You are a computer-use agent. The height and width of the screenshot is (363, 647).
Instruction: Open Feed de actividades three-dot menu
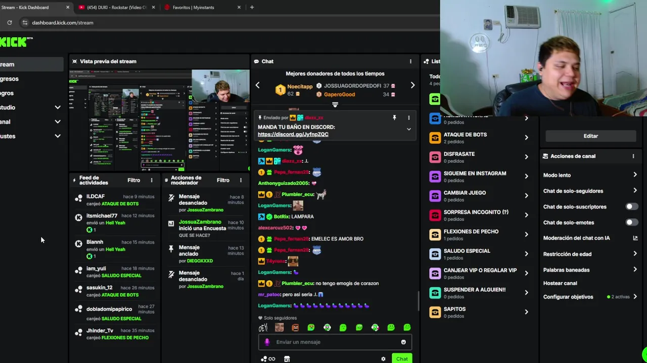pyautogui.click(x=151, y=180)
